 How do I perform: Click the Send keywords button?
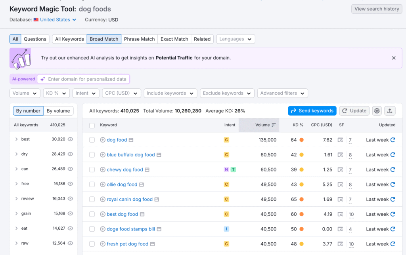tap(312, 111)
